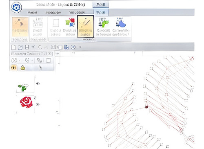Click the floppy disk save icon
The image size is (204, 149).
coord(27,47)
